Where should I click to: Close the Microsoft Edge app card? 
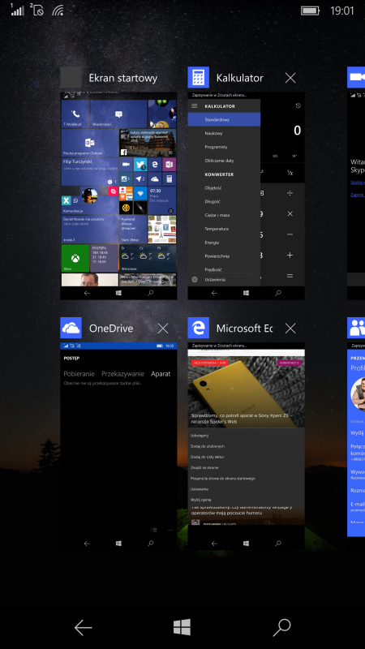coord(290,329)
